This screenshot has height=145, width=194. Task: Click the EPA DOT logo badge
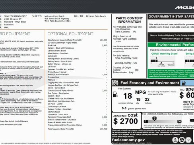click(x=115, y=83)
